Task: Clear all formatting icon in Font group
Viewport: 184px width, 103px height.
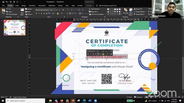Action: 63,10
